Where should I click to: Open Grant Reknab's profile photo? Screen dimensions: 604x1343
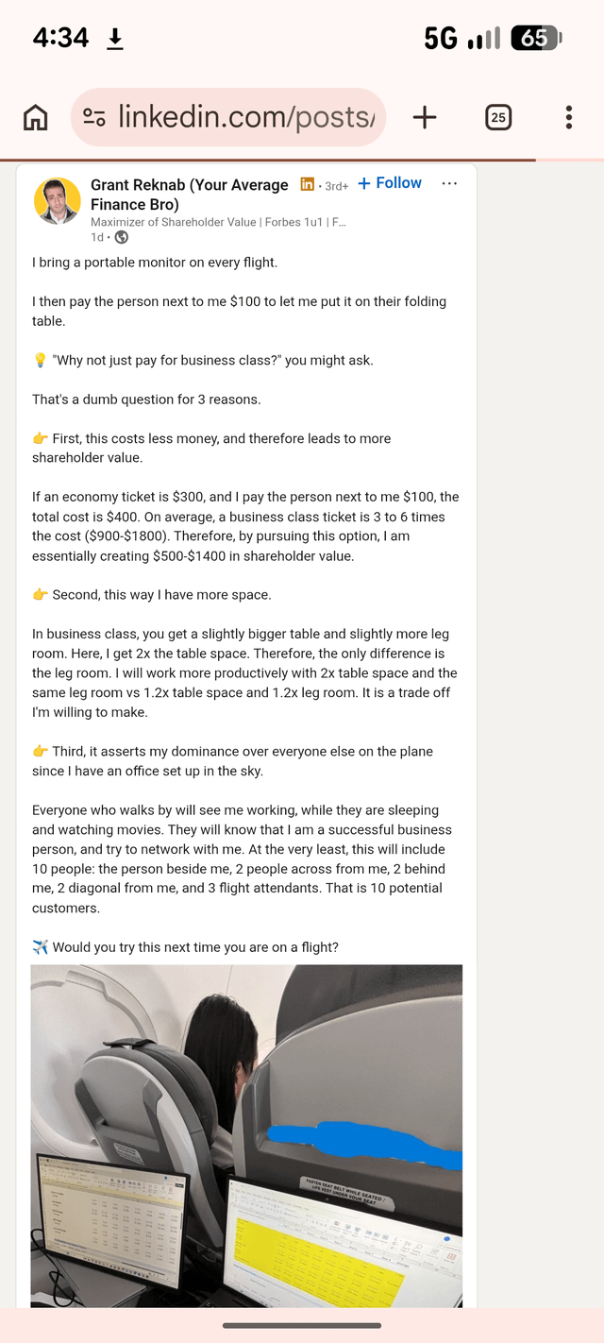[58, 201]
